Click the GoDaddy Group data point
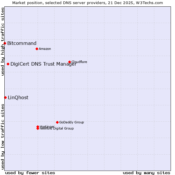175x175 pixels. (57, 123)
